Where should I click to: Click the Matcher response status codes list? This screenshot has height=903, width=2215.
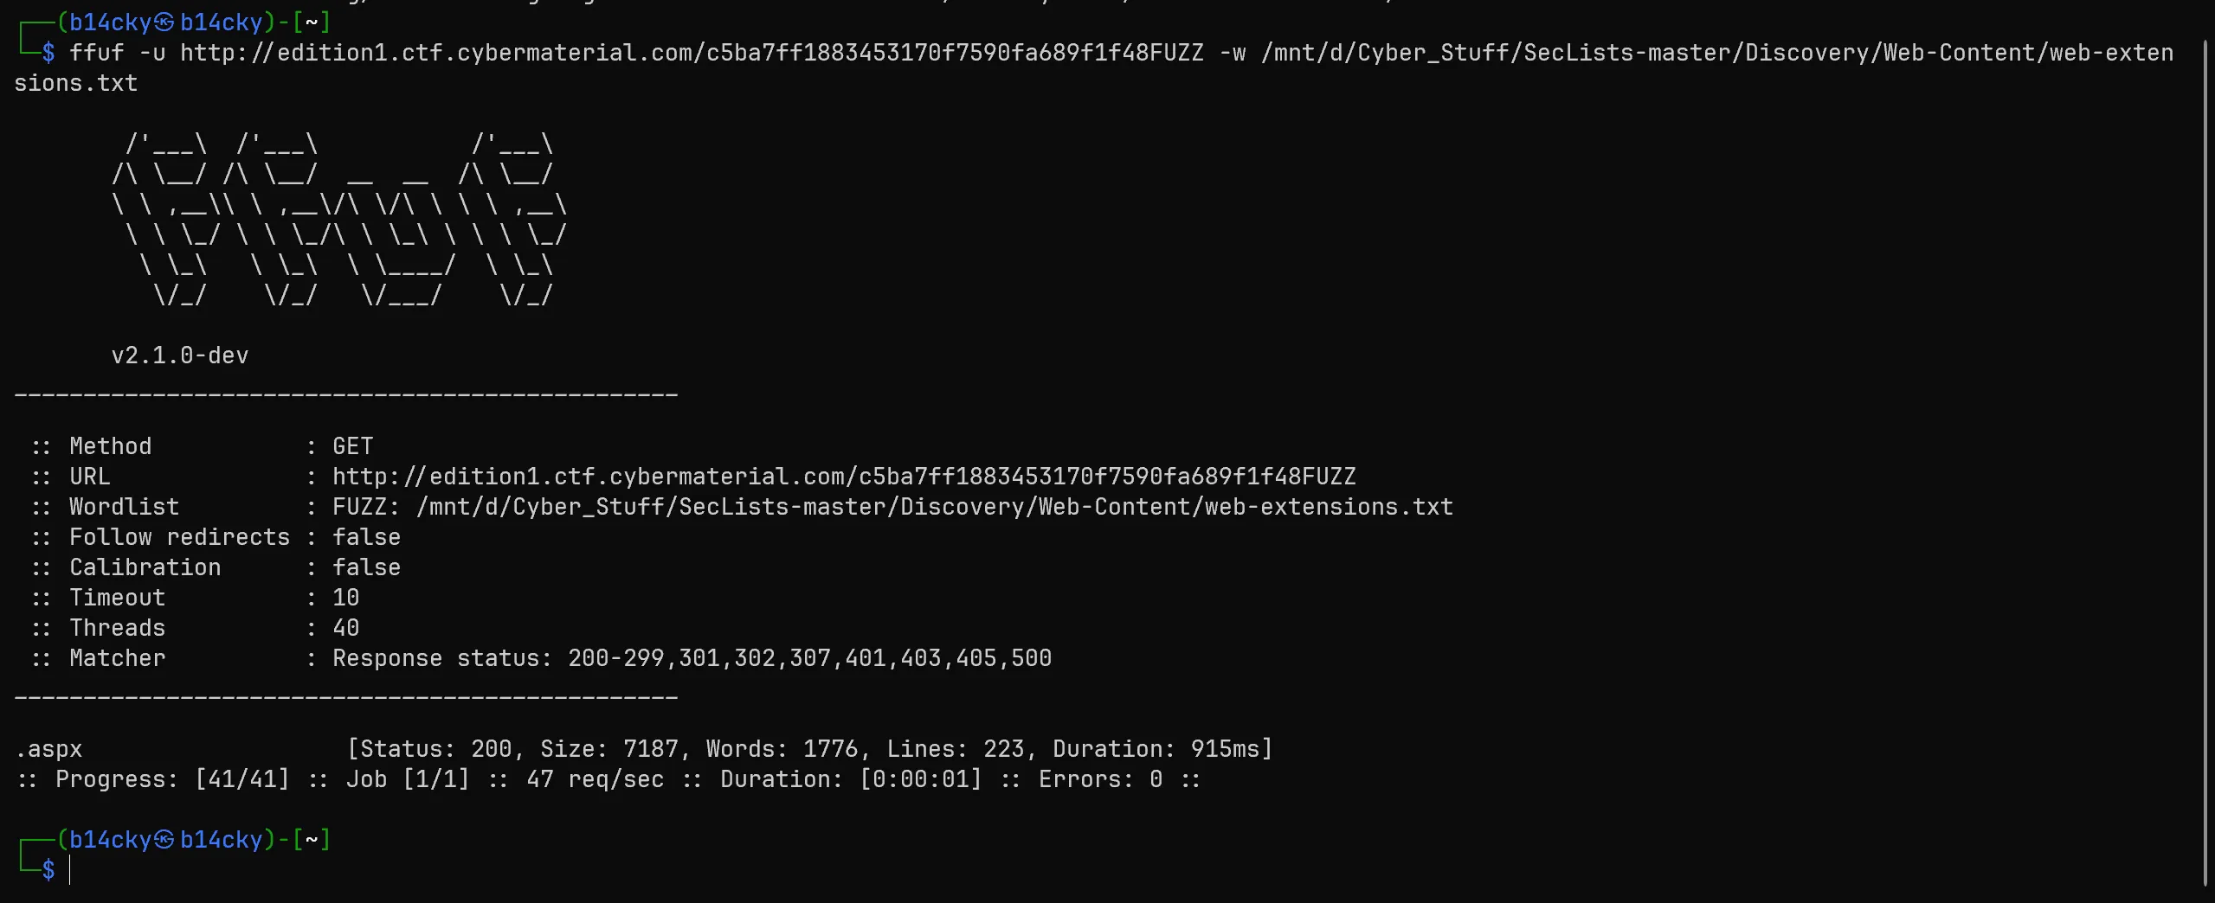pos(809,658)
